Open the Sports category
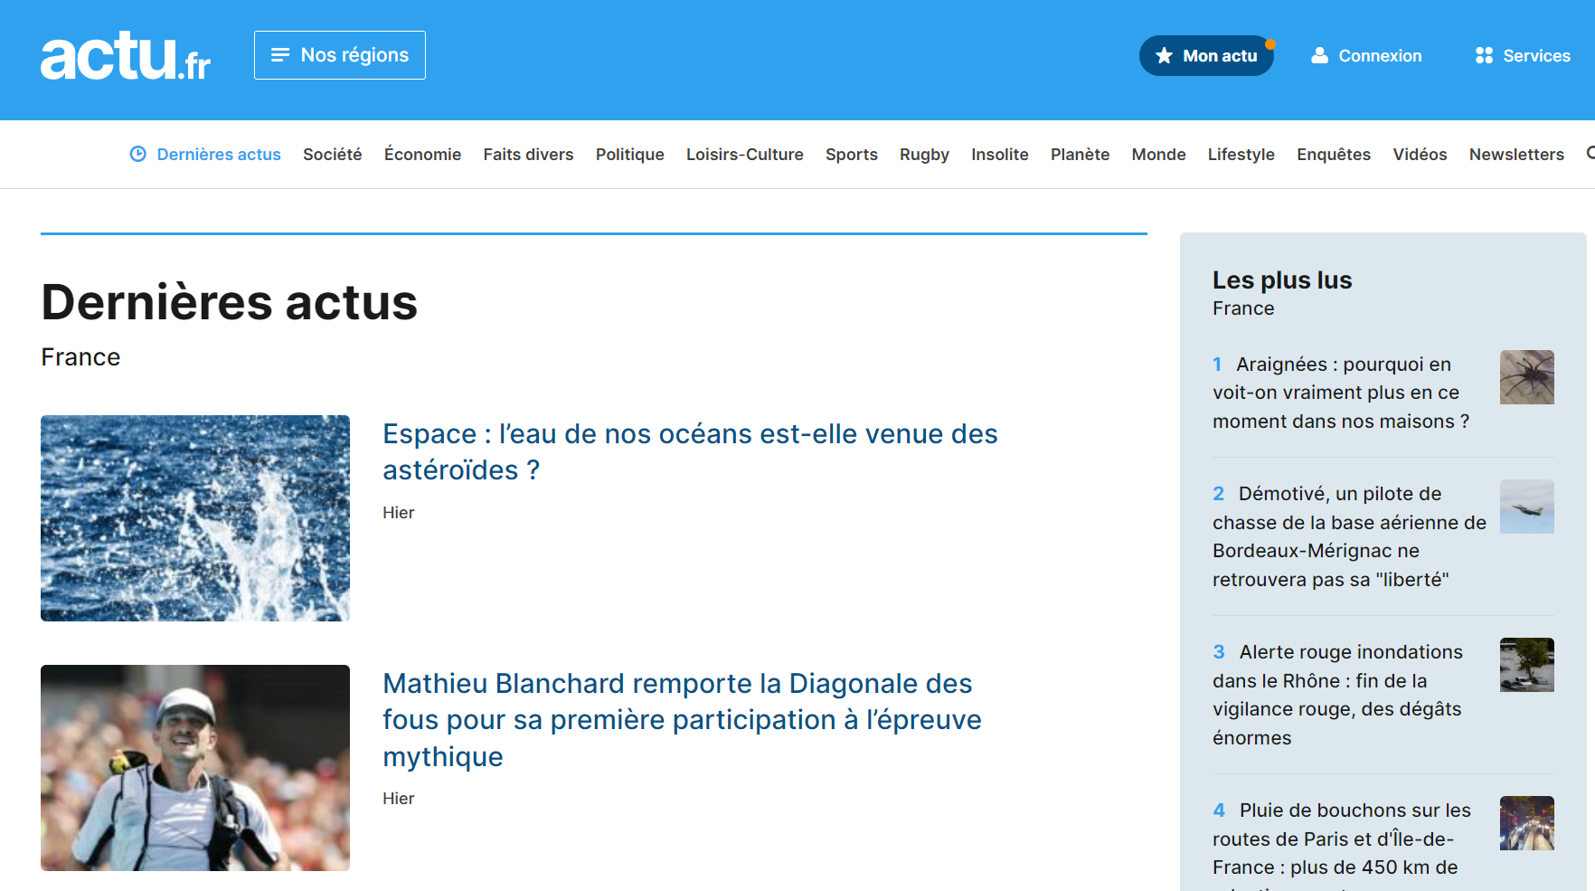Screen dimensions: 1595x891 click(852, 155)
